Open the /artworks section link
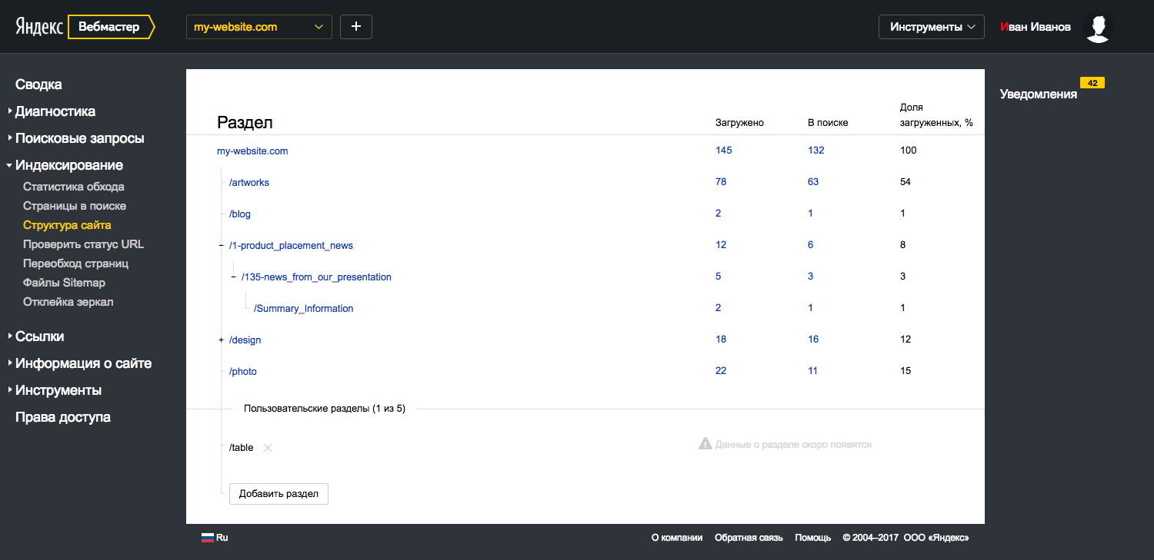This screenshot has height=560, width=1154. 249,183
